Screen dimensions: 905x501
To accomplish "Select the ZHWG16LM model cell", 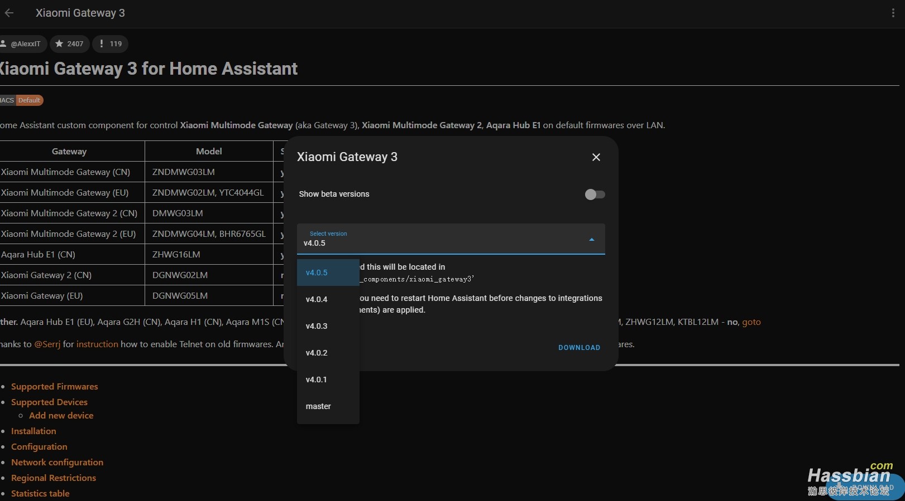I will click(209, 254).
